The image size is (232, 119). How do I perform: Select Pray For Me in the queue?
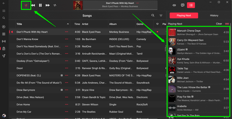(x=198, y=98)
